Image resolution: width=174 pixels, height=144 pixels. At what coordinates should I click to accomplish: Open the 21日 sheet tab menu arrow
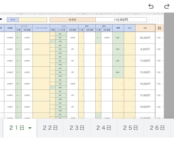pyautogui.click(x=30, y=128)
